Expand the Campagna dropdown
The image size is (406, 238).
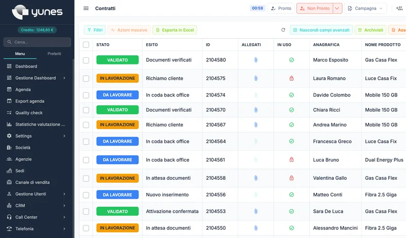[365, 8]
